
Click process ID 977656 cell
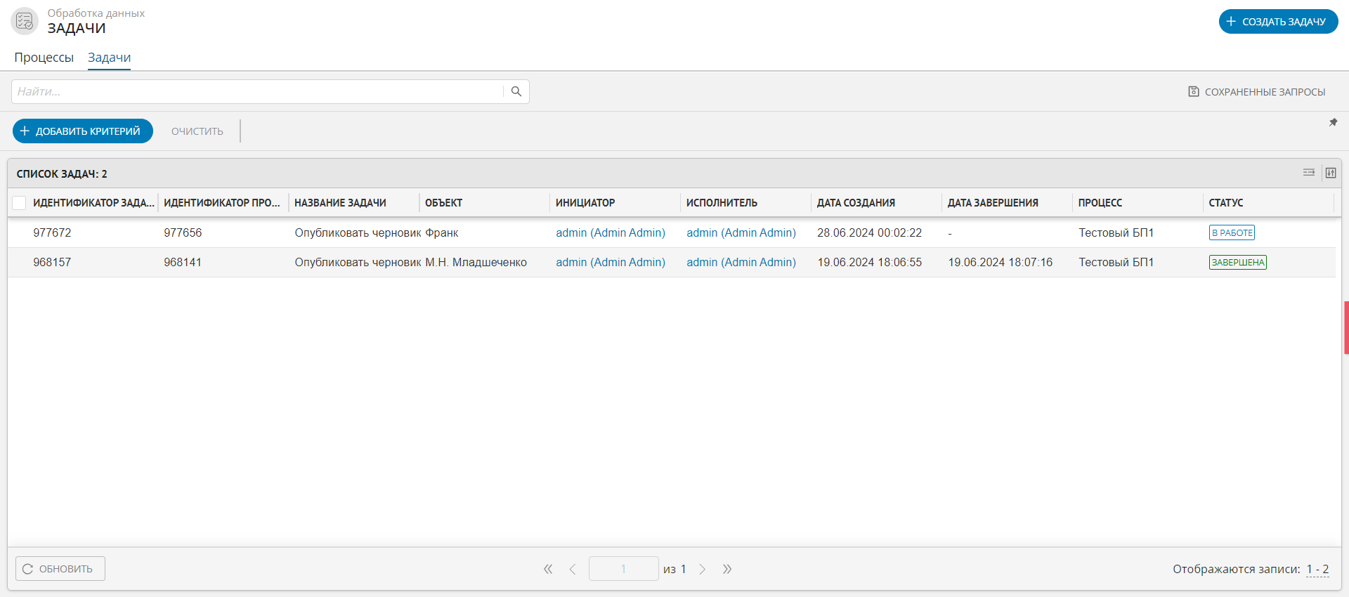[183, 232]
